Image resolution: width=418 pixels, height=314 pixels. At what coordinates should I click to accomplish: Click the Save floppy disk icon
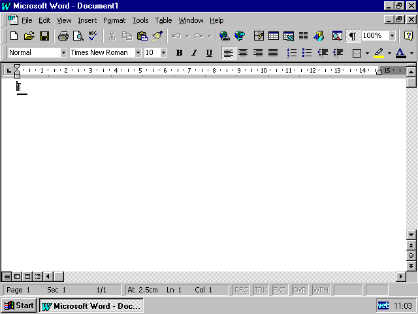click(x=44, y=36)
